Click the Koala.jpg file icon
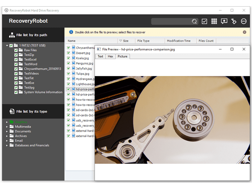The height and width of the screenshot is (189, 252). coord(73,58)
